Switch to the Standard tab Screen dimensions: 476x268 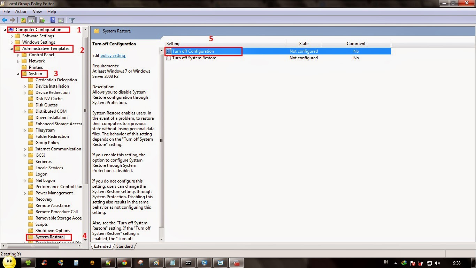pyautogui.click(x=124, y=246)
